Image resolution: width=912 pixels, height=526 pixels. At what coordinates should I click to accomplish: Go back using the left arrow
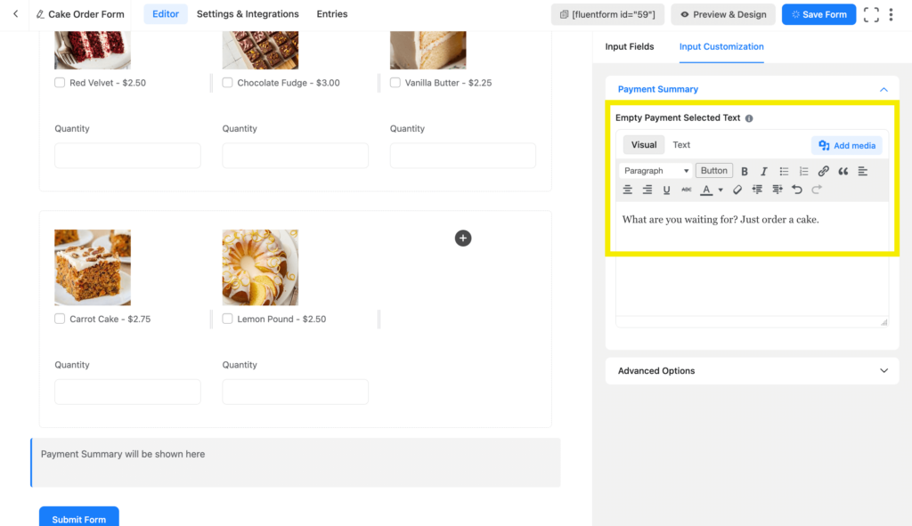pos(16,14)
